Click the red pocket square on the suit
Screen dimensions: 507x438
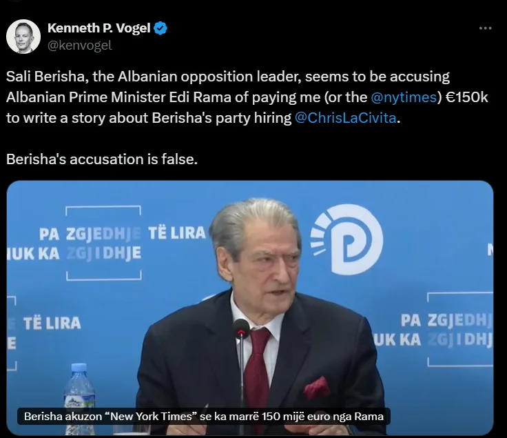point(316,388)
